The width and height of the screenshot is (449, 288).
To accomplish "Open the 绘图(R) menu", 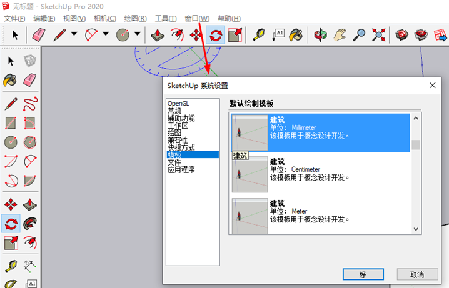I will pos(136,19).
